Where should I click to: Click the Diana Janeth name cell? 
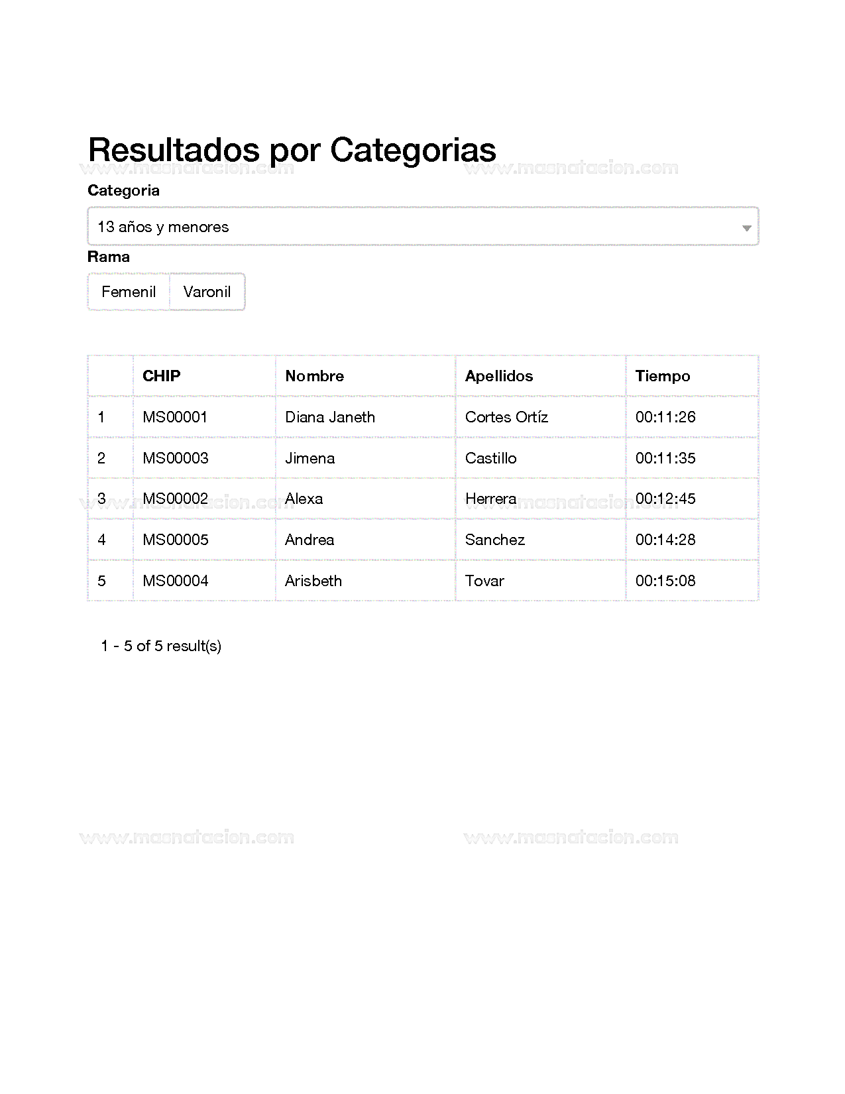pyautogui.click(x=330, y=417)
